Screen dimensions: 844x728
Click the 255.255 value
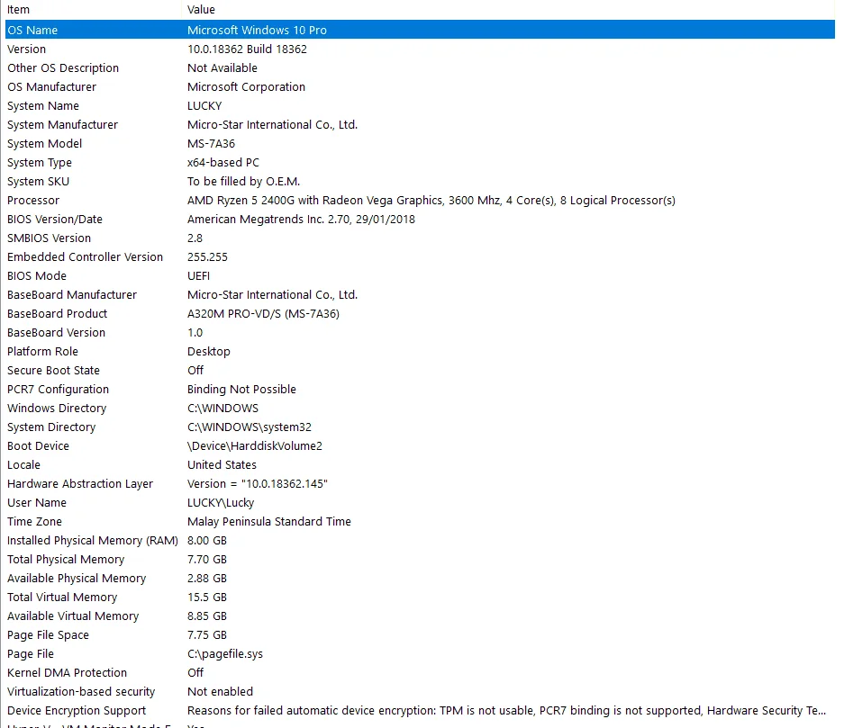click(x=207, y=257)
